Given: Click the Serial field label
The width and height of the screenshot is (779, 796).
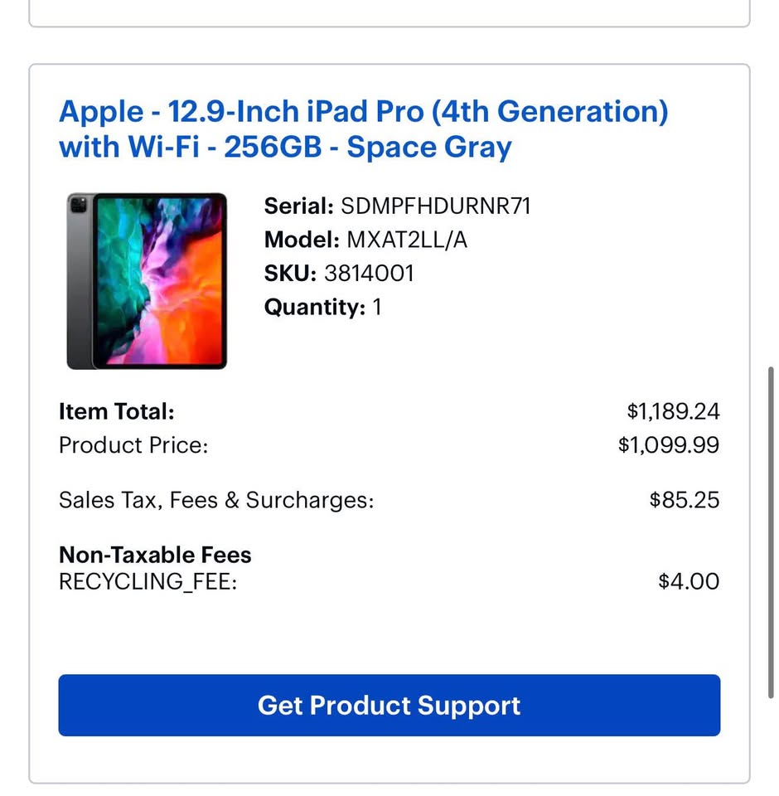Looking at the screenshot, I should click(299, 206).
